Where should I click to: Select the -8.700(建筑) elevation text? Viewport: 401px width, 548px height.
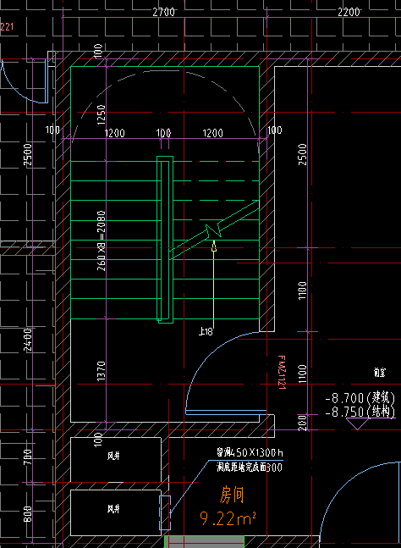coord(360,398)
